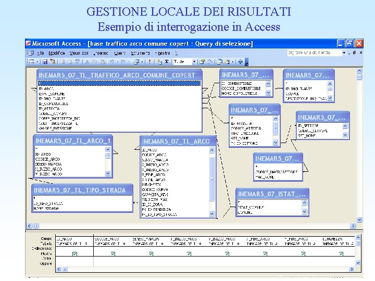Uncheck Mostra for the LUNGHEZZA column

pos(341,254)
